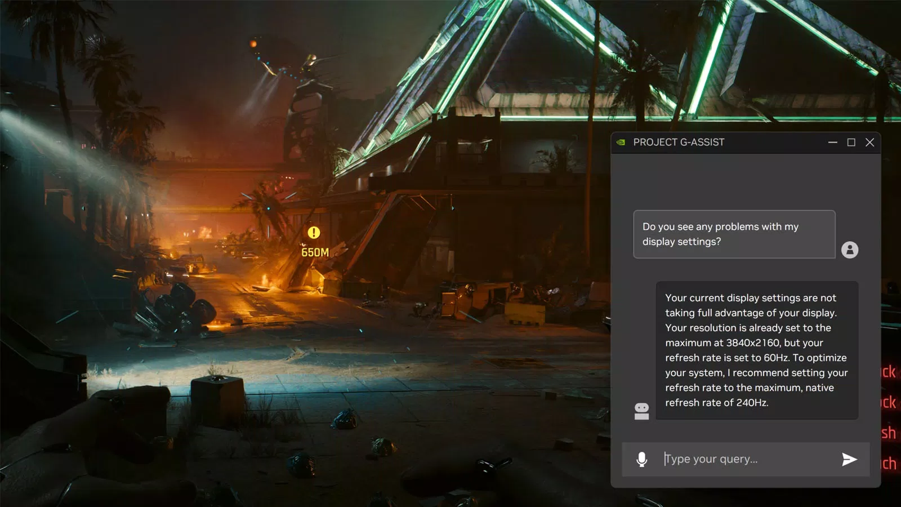Click the assistant's display settings response bubble
901x507 pixels.
click(x=756, y=350)
